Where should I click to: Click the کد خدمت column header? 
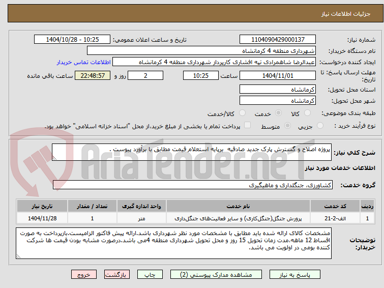point(335,206)
